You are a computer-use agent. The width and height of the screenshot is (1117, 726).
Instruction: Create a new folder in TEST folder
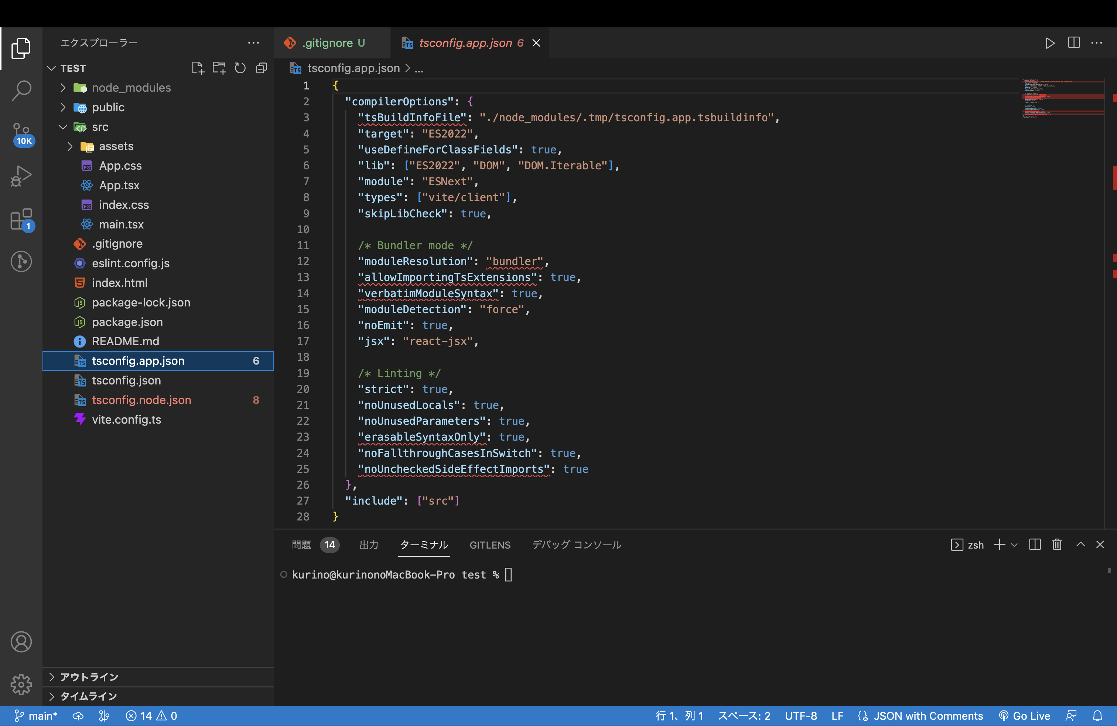click(219, 68)
